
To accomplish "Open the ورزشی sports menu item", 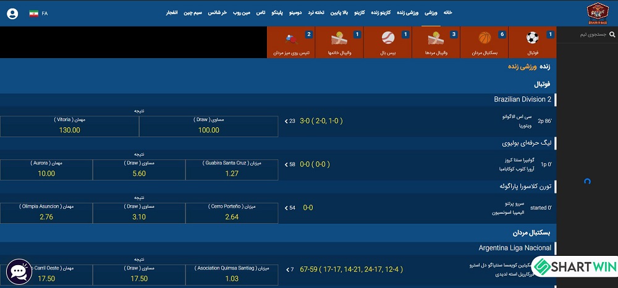I will (431, 12).
